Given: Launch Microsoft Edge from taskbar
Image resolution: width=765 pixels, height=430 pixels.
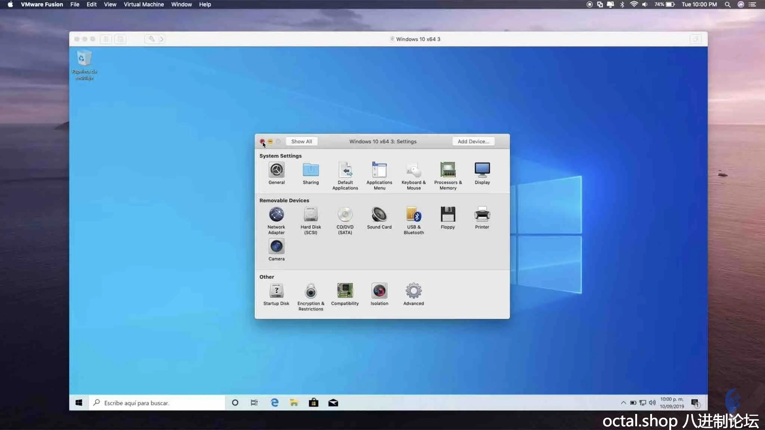Looking at the screenshot, I should (x=274, y=403).
